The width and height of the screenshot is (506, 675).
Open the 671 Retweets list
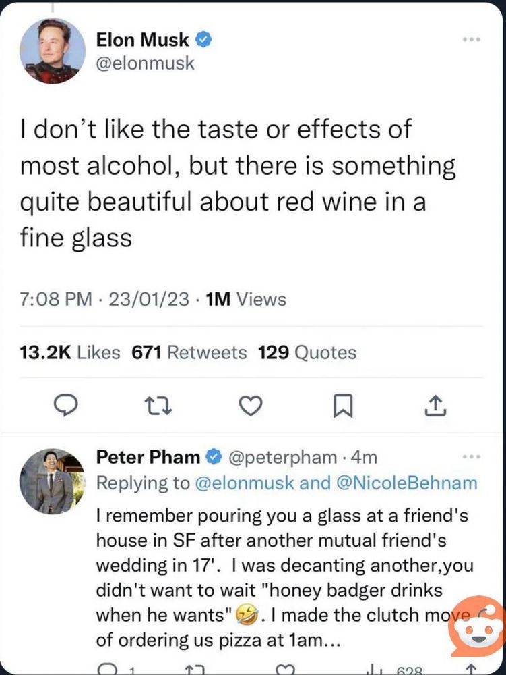(189, 352)
